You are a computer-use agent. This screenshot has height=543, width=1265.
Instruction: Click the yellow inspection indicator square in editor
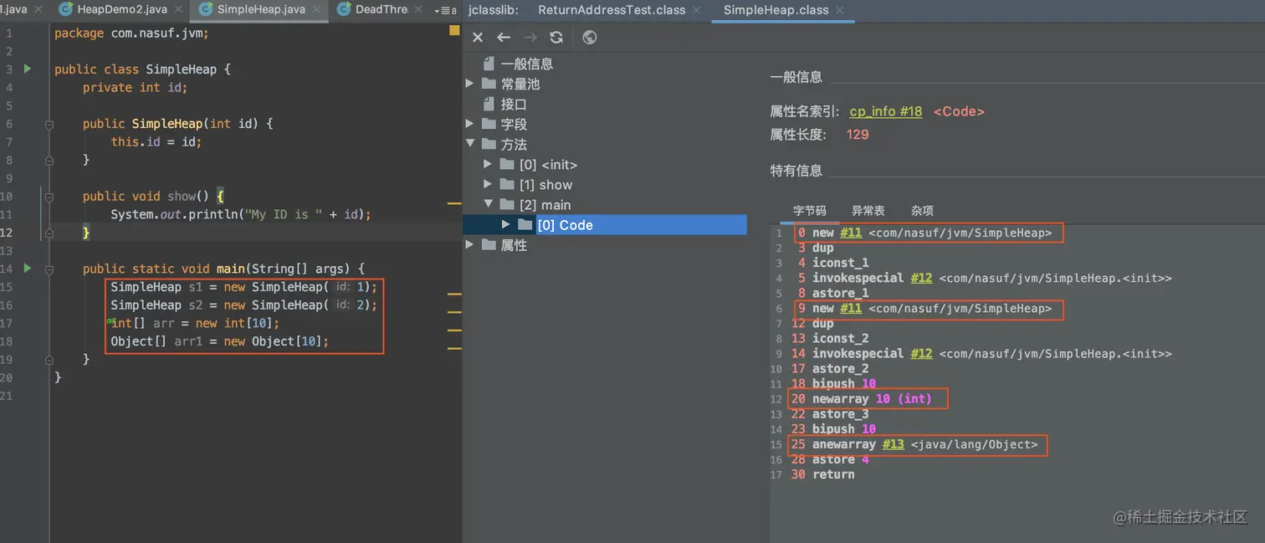[x=454, y=30]
